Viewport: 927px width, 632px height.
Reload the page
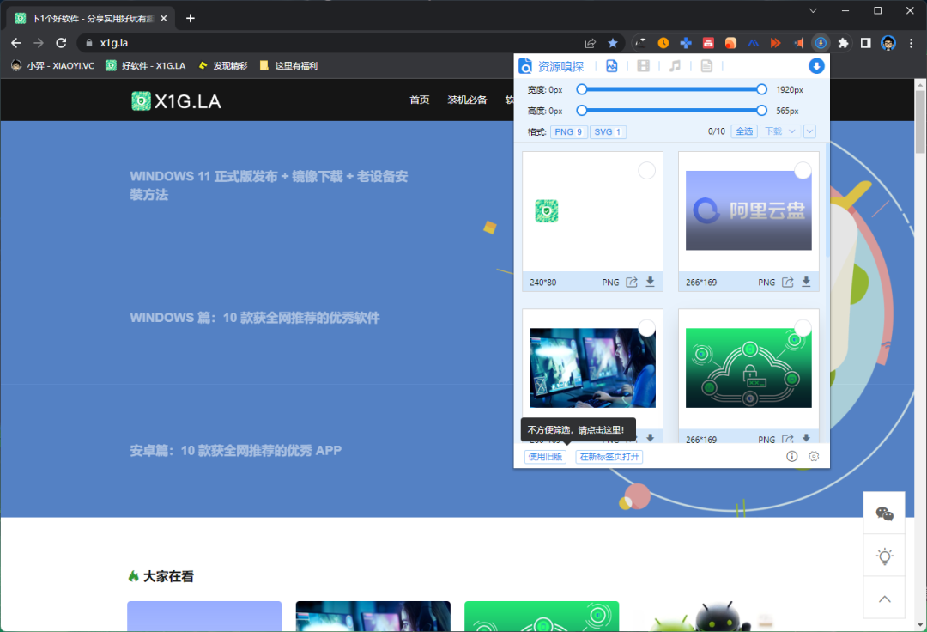tap(61, 43)
